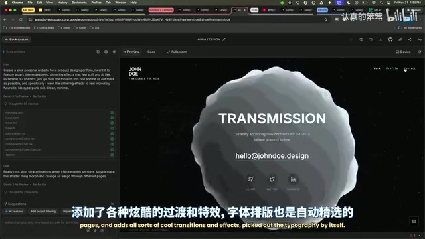Image resolution: width=425 pixels, height=239 pixels.
Task: Download the app with toolbar icon
Action: [381, 40]
